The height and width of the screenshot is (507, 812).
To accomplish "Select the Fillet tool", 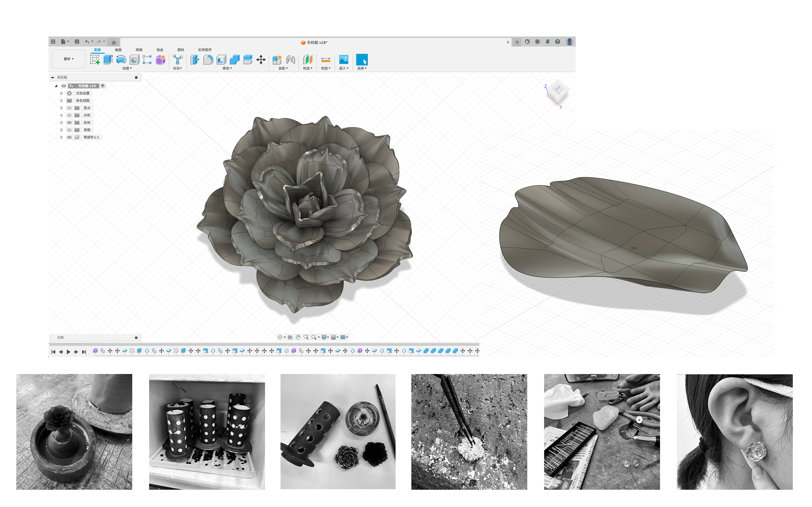I will point(208,60).
